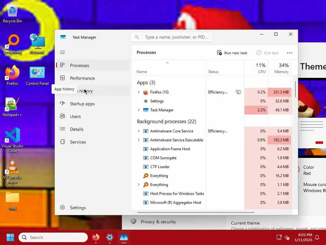Expand the Firefox (10) process group
Viewport: 326px width, 245px height.
pos(139,92)
